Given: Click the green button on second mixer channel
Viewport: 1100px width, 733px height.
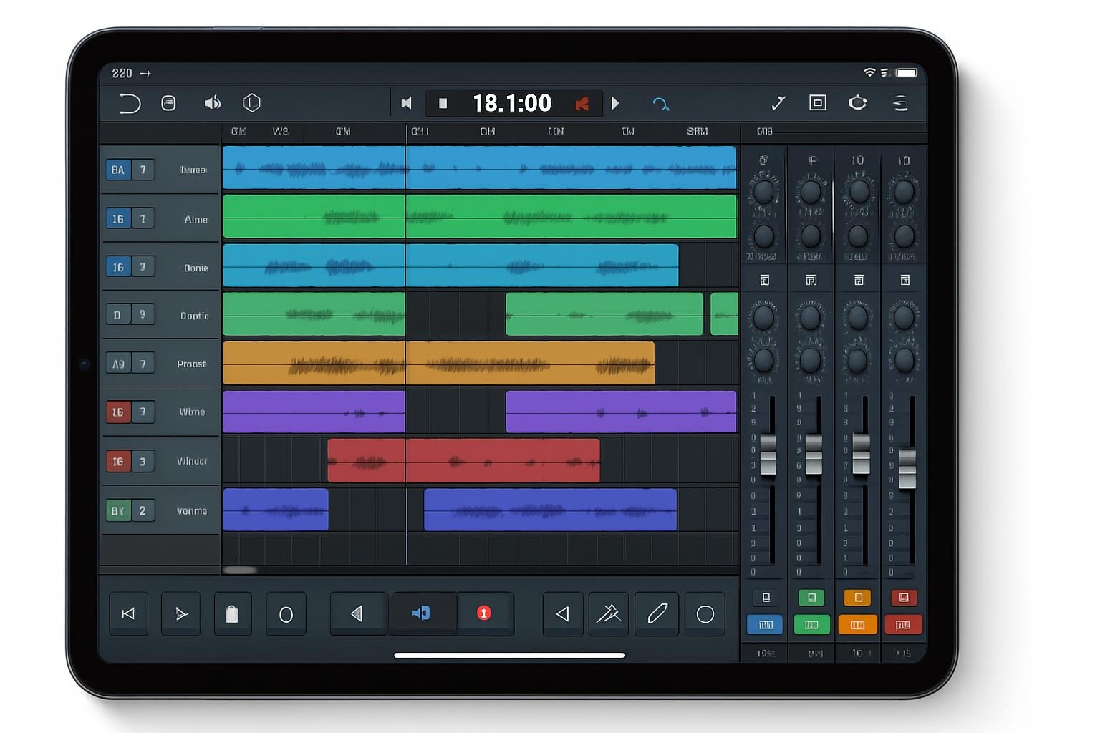Looking at the screenshot, I should pos(811,598).
